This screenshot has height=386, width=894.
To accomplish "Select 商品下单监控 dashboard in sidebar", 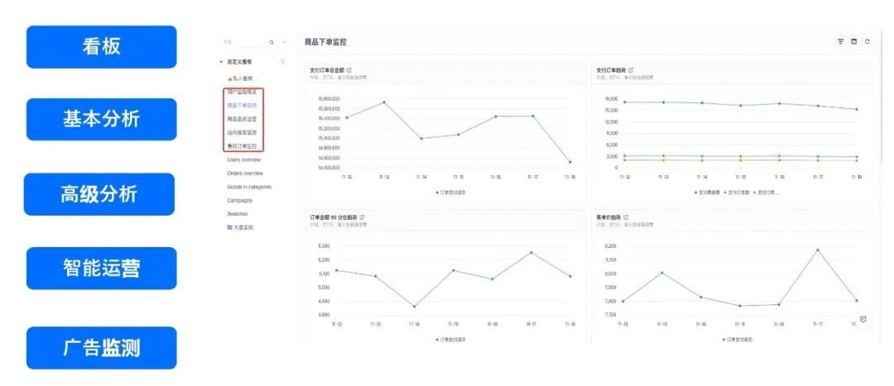I will pyautogui.click(x=242, y=105).
